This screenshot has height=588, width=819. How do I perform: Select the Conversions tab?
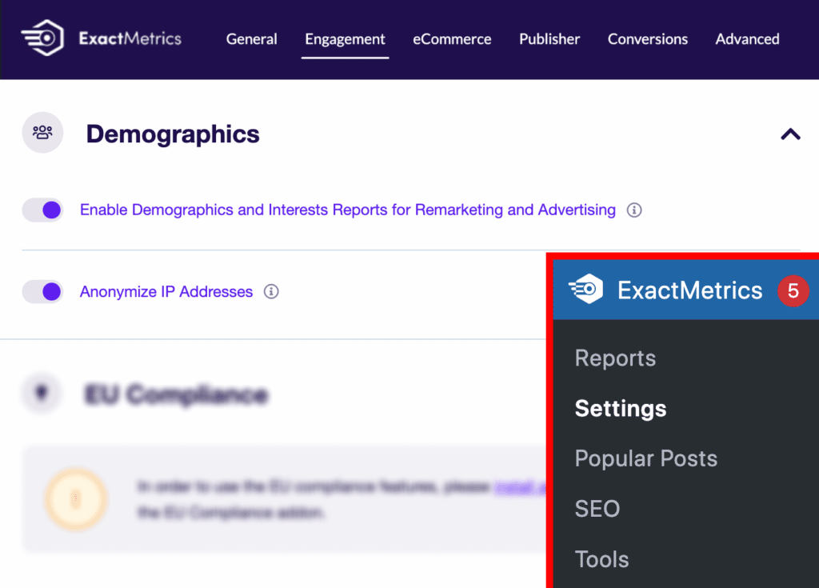647,39
